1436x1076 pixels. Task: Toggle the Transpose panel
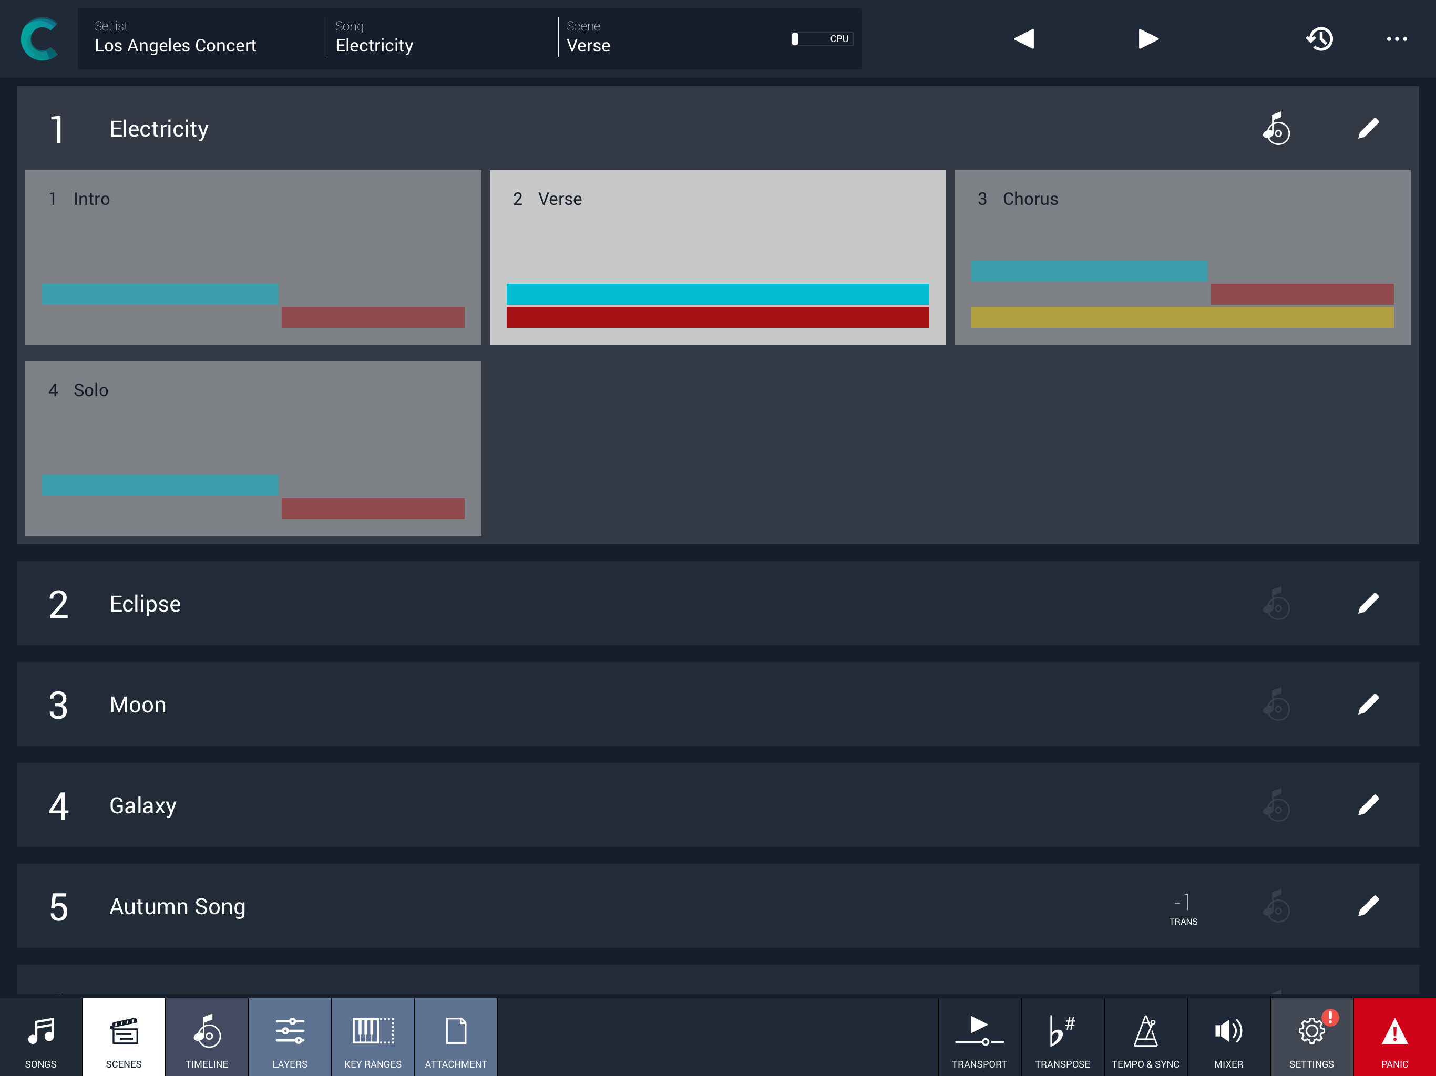[x=1062, y=1037]
